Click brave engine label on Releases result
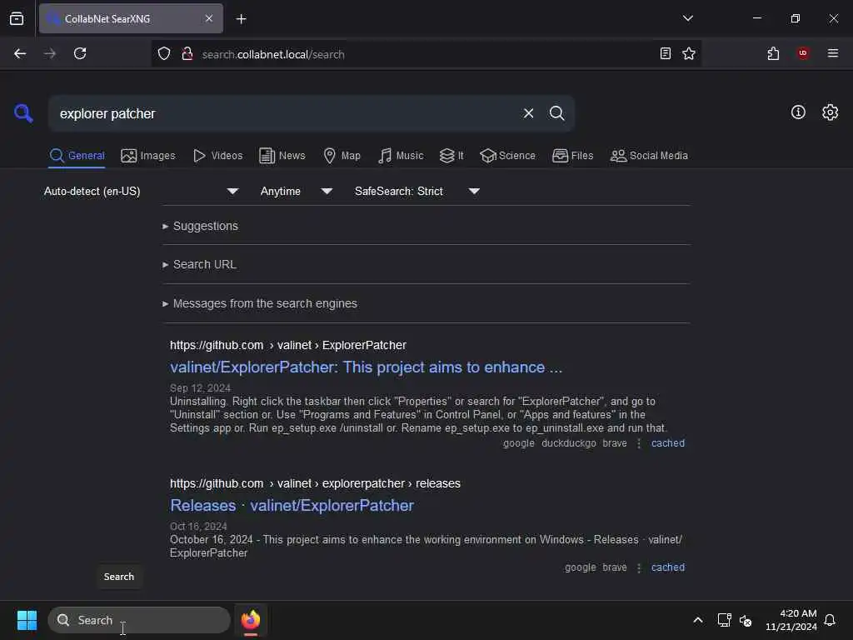 [x=614, y=567]
